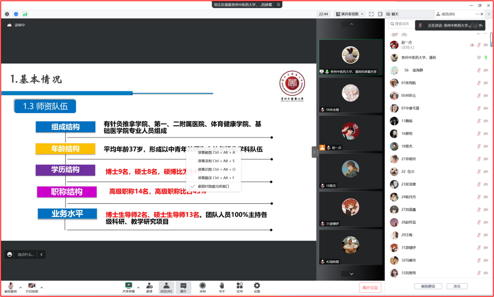This screenshot has width=494, height=297.
Task: Enter fullscreen with the fullscreen icon
Action: point(371,14)
